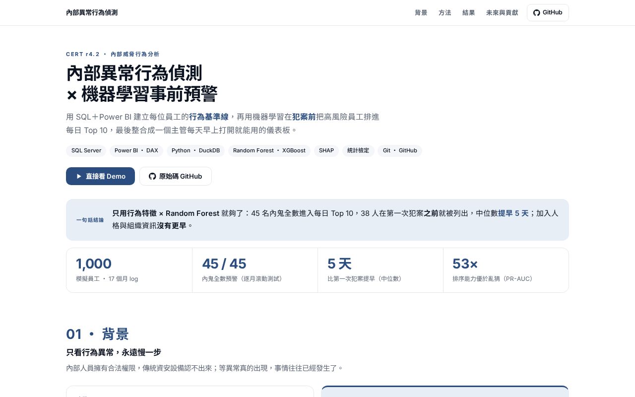Image resolution: width=635 pixels, height=397 pixels.
Task: Click the 內部異常行為偵測 site title
Action: coord(92,12)
